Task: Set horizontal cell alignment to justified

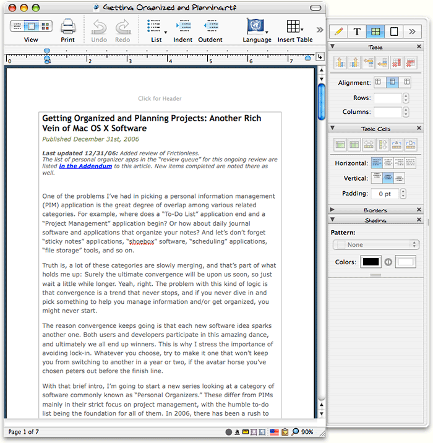Action: pos(410,163)
